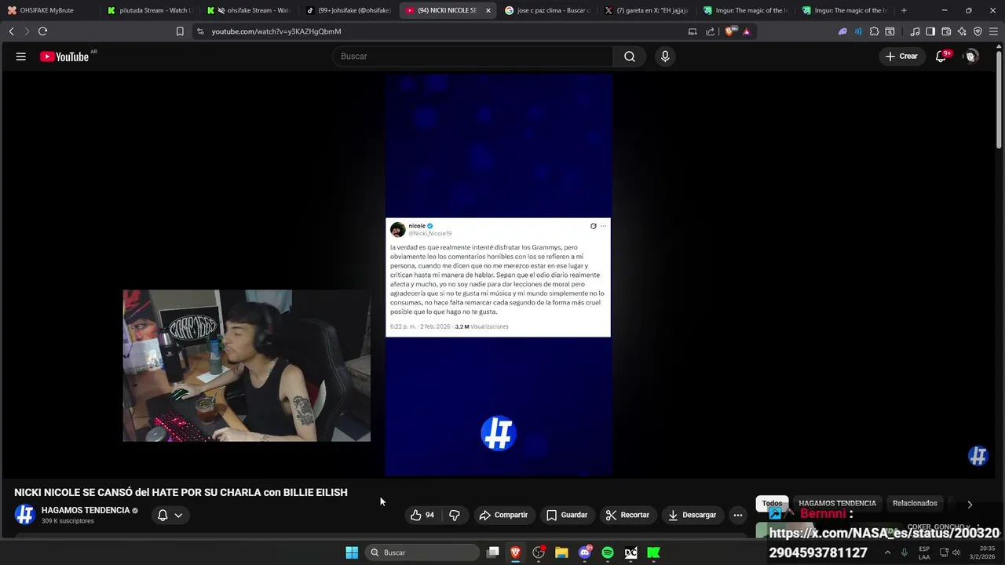Open a new browser tab
The image size is (1005, 565).
click(x=904, y=10)
